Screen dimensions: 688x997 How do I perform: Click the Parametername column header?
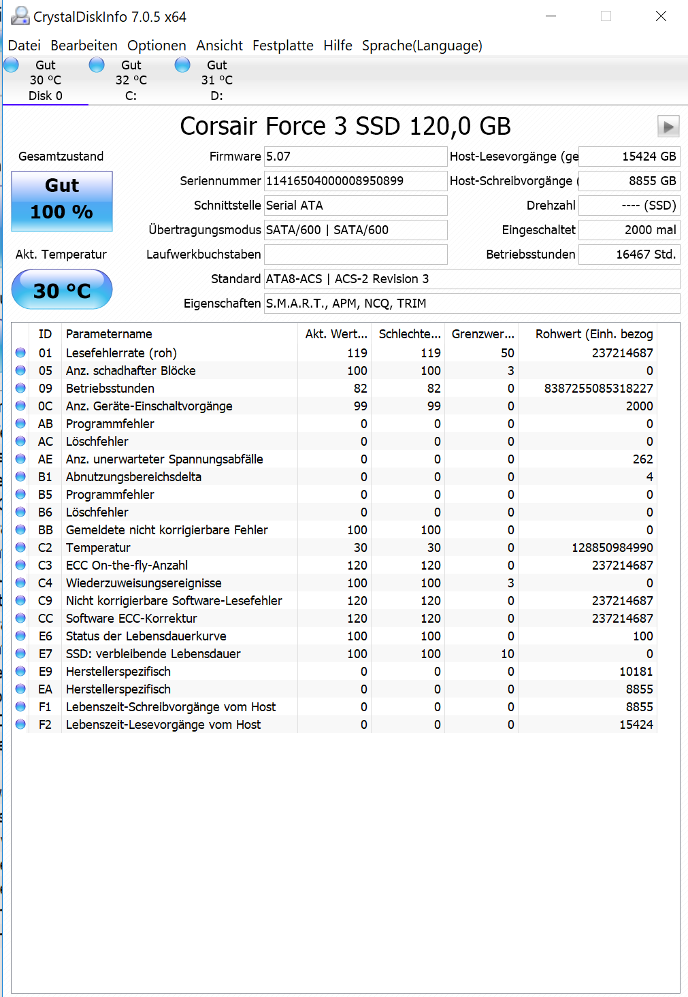point(180,334)
